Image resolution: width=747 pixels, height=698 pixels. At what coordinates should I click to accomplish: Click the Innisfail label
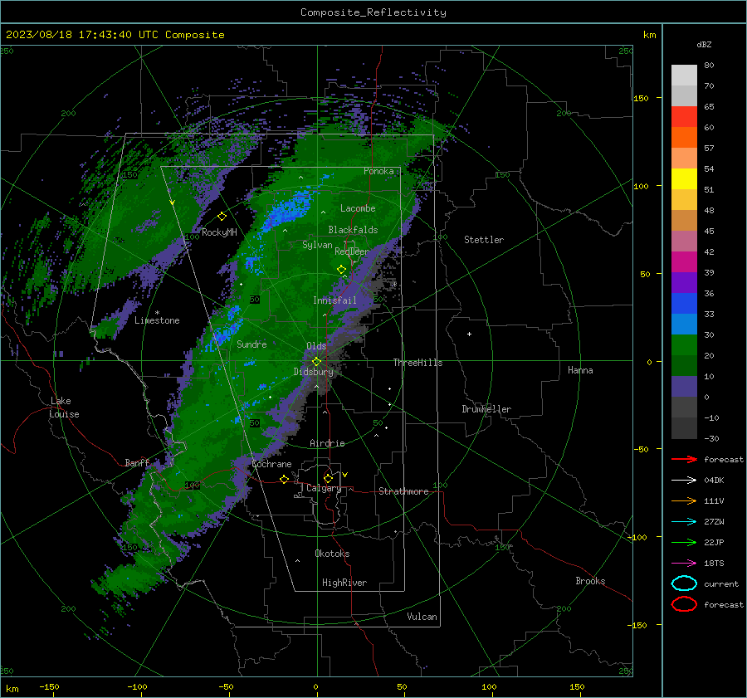(x=334, y=300)
